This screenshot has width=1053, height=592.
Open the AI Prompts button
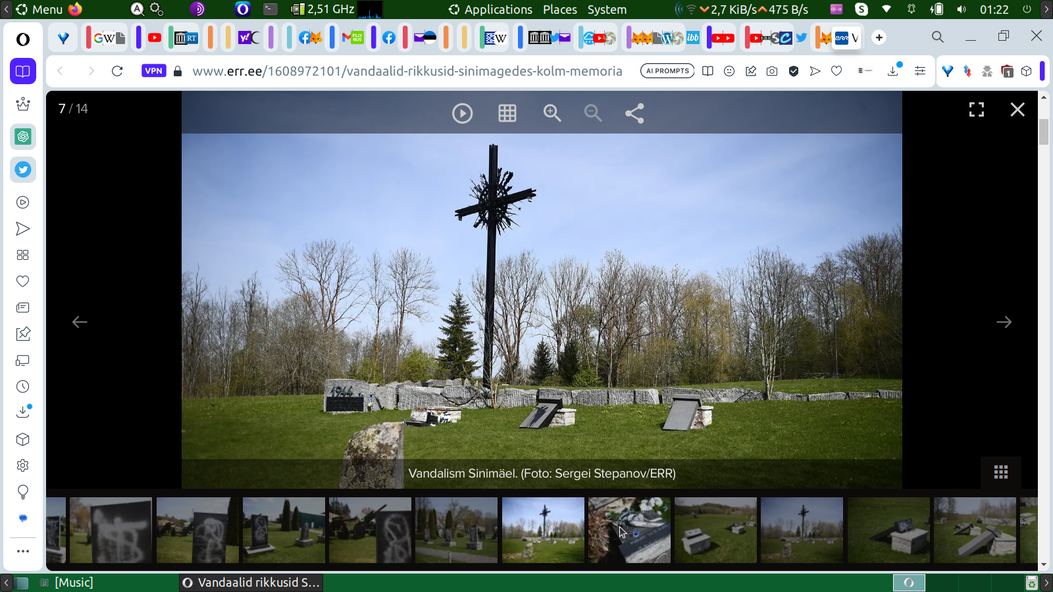tap(667, 71)
